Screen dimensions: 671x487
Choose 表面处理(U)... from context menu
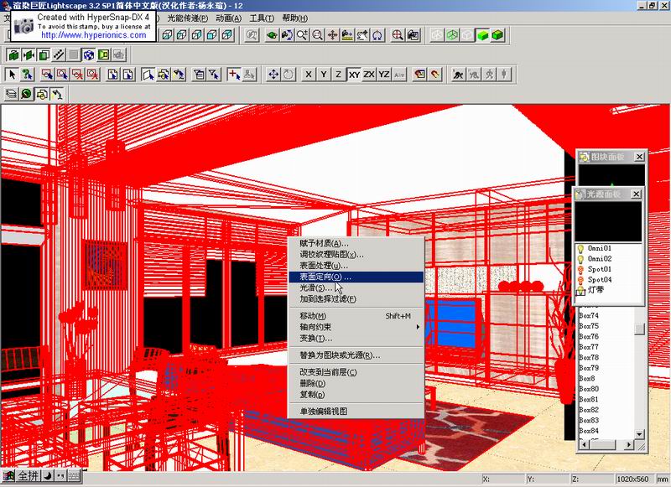click(356, 266)
